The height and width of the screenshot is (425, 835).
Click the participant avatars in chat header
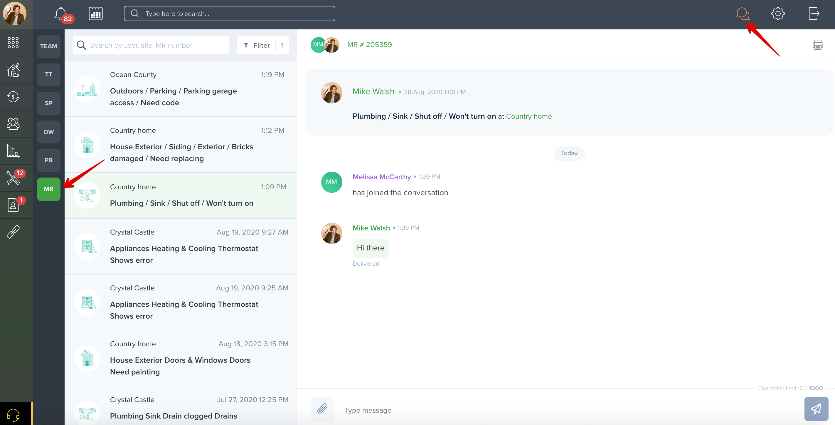point(325,45)
